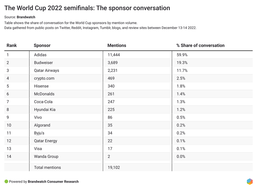Click the Qatar Airways sponsor cell
The height and width of the screenshot is (190, 257).
(47, 70)
